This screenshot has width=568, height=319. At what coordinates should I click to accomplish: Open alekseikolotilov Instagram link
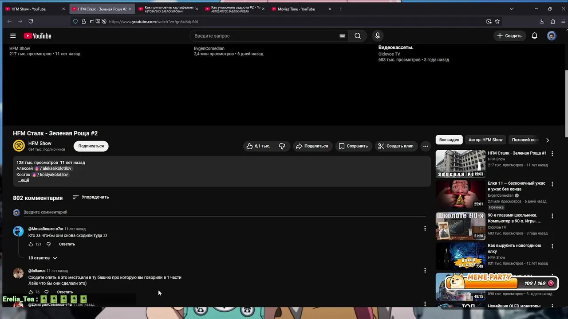point(53,168)
